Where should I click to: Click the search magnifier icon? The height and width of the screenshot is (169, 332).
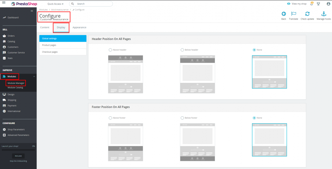click(x=73, y=4)
